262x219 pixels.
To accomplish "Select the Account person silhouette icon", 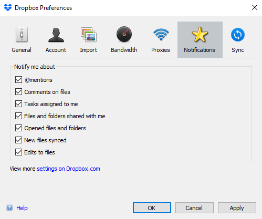I will (56, 35).
